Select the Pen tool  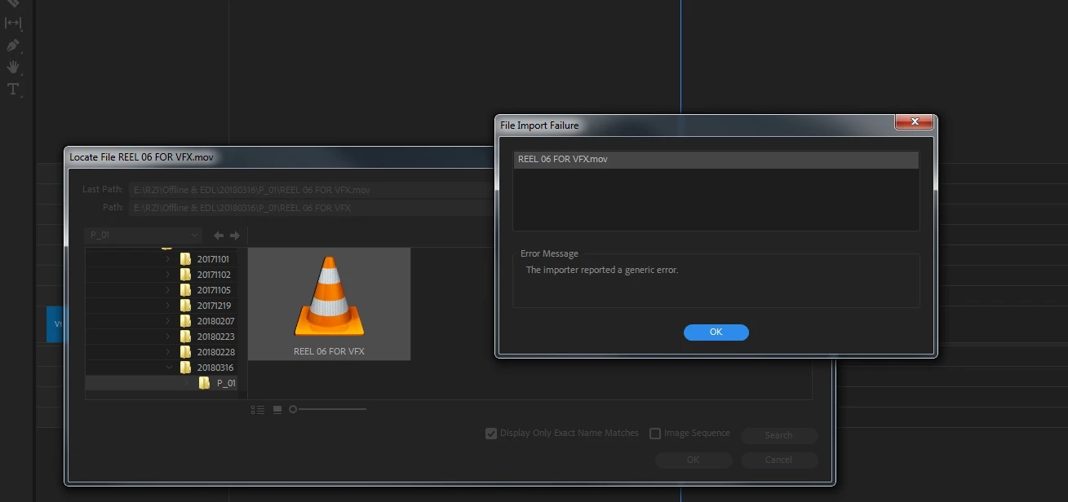pos(13,45)
